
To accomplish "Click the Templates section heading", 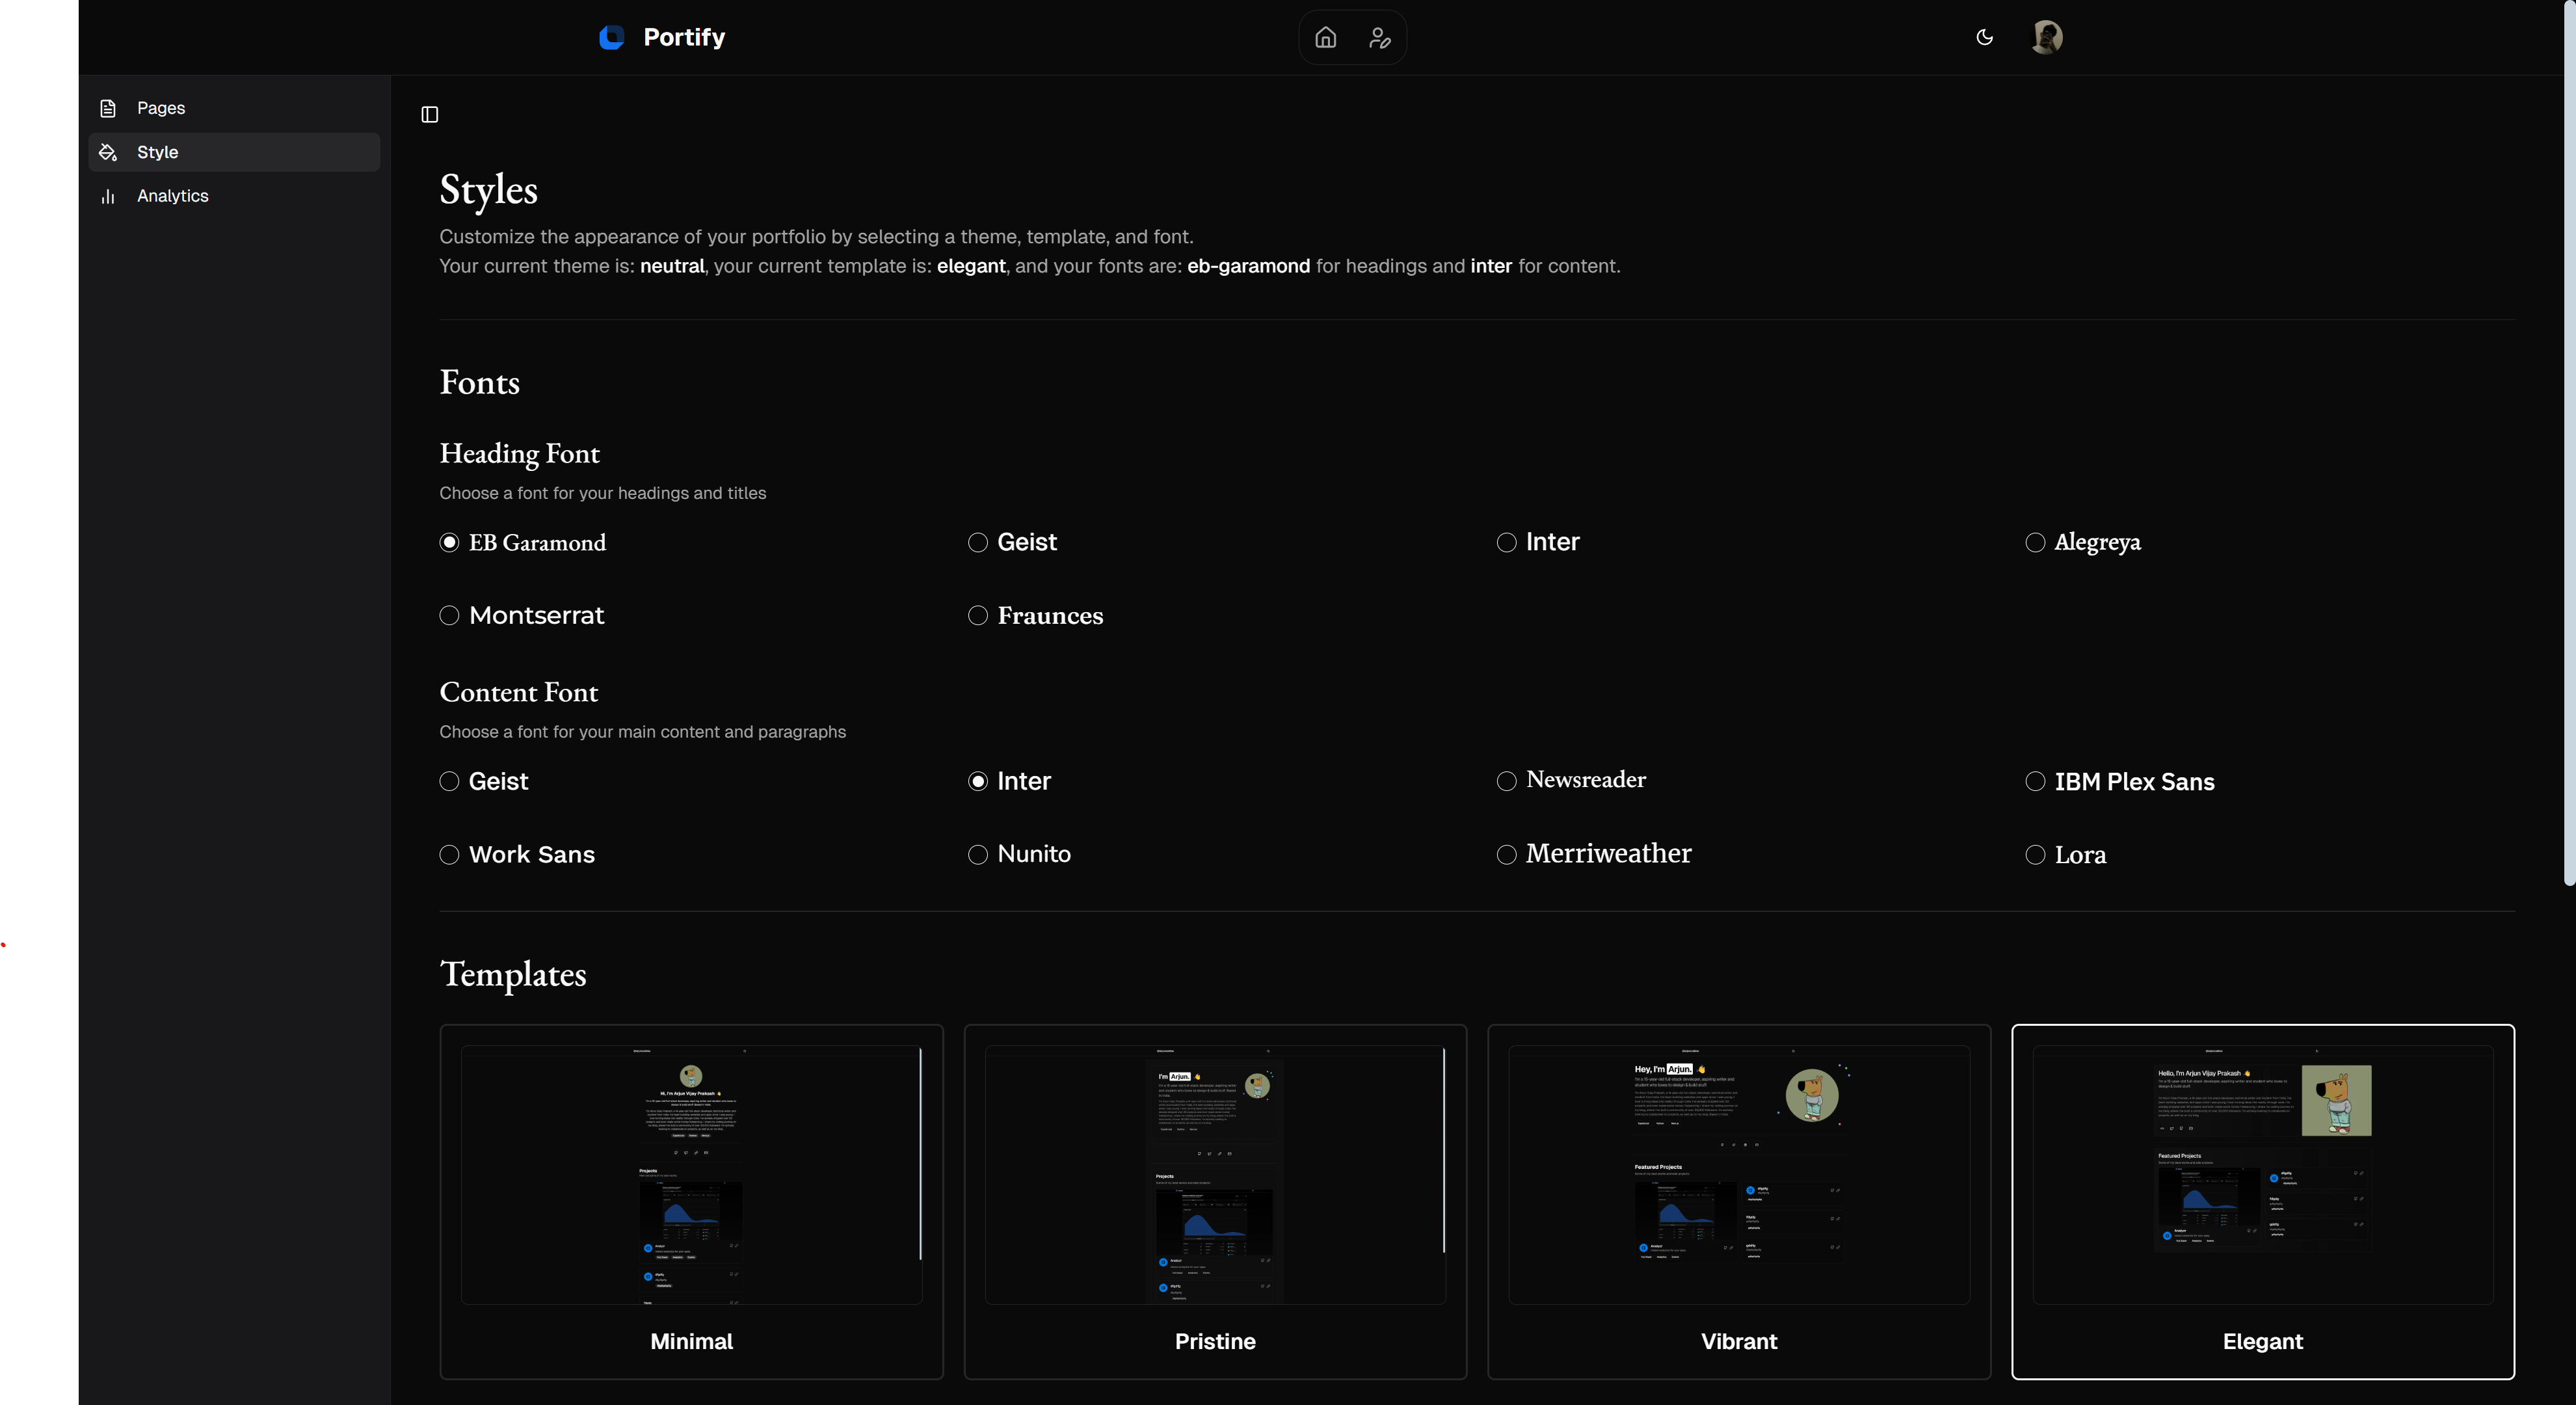I will point(513,974).
